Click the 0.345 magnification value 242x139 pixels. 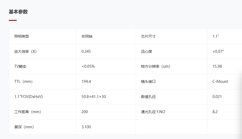point(86,51)
